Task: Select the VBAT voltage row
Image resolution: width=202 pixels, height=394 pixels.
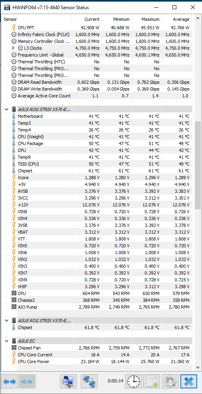Action: (97, 232)
